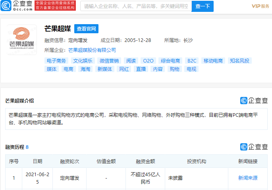The height and width of the screenshot is (190, 272).
Task: Select the 新媒体 tag
Action: 105,69
